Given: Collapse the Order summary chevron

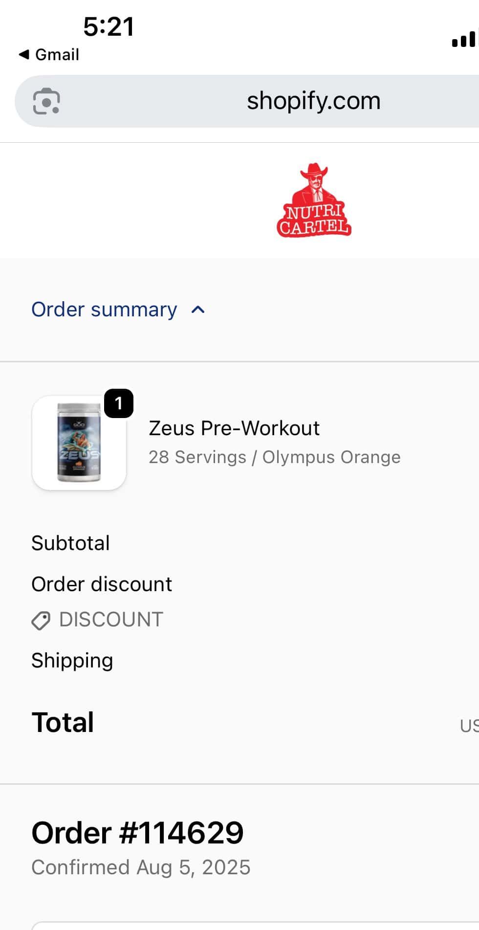Looking at the screenshot, I should [198, 310].
